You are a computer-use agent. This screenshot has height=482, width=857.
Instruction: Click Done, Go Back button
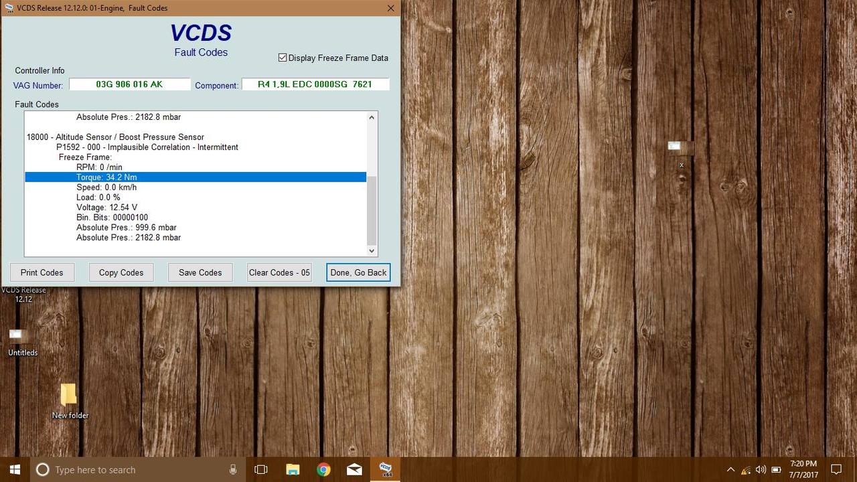(x=358, y=272)
